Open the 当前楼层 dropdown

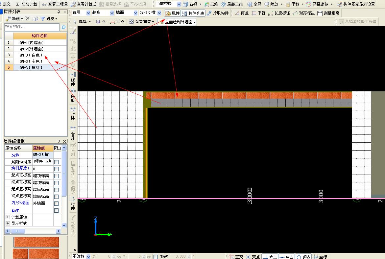click(x=179, y=4)
